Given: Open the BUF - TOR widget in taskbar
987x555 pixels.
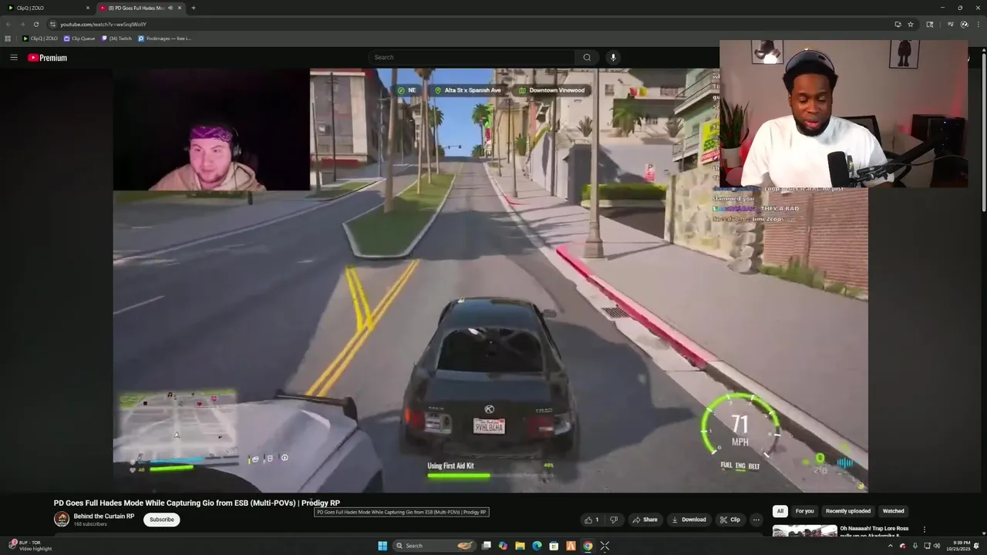Looking at the screenshot, I should coord(29,546).
